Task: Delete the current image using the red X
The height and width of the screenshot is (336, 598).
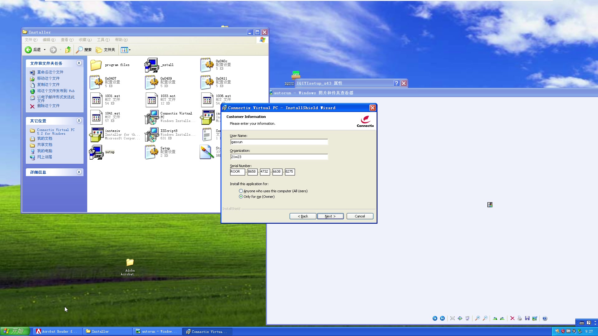Action: (x=513, y=318)
